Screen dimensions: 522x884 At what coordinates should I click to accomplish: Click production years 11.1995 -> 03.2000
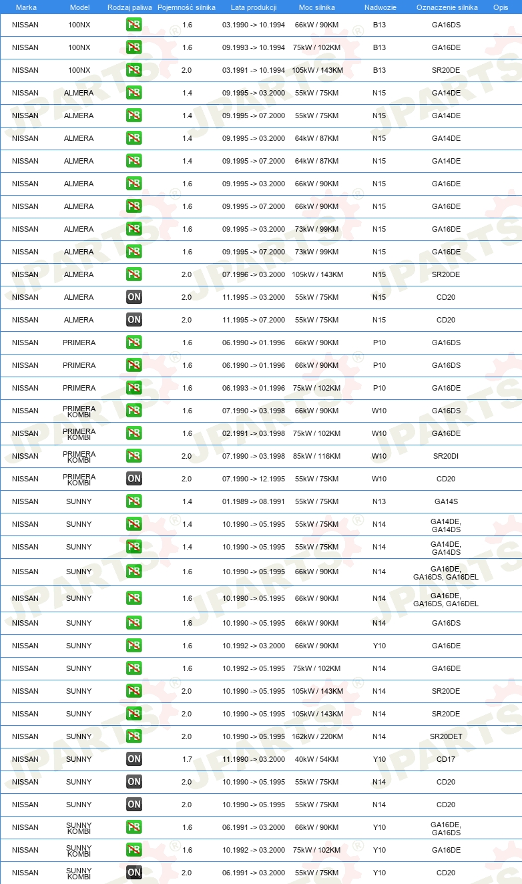(254, 297)
